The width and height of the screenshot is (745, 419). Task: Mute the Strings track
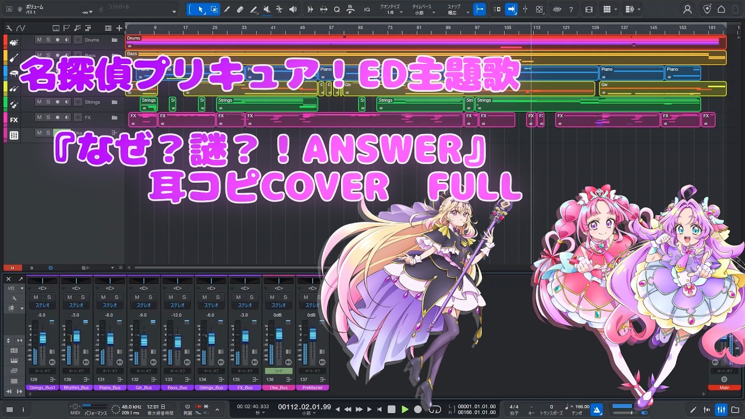39,102
